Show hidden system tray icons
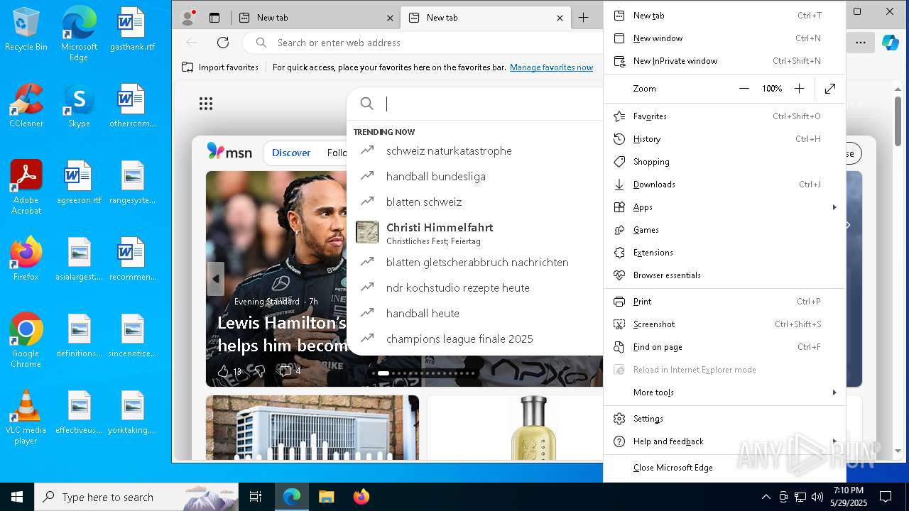This screenshot has width=909, height=511. tap(766, 497)
